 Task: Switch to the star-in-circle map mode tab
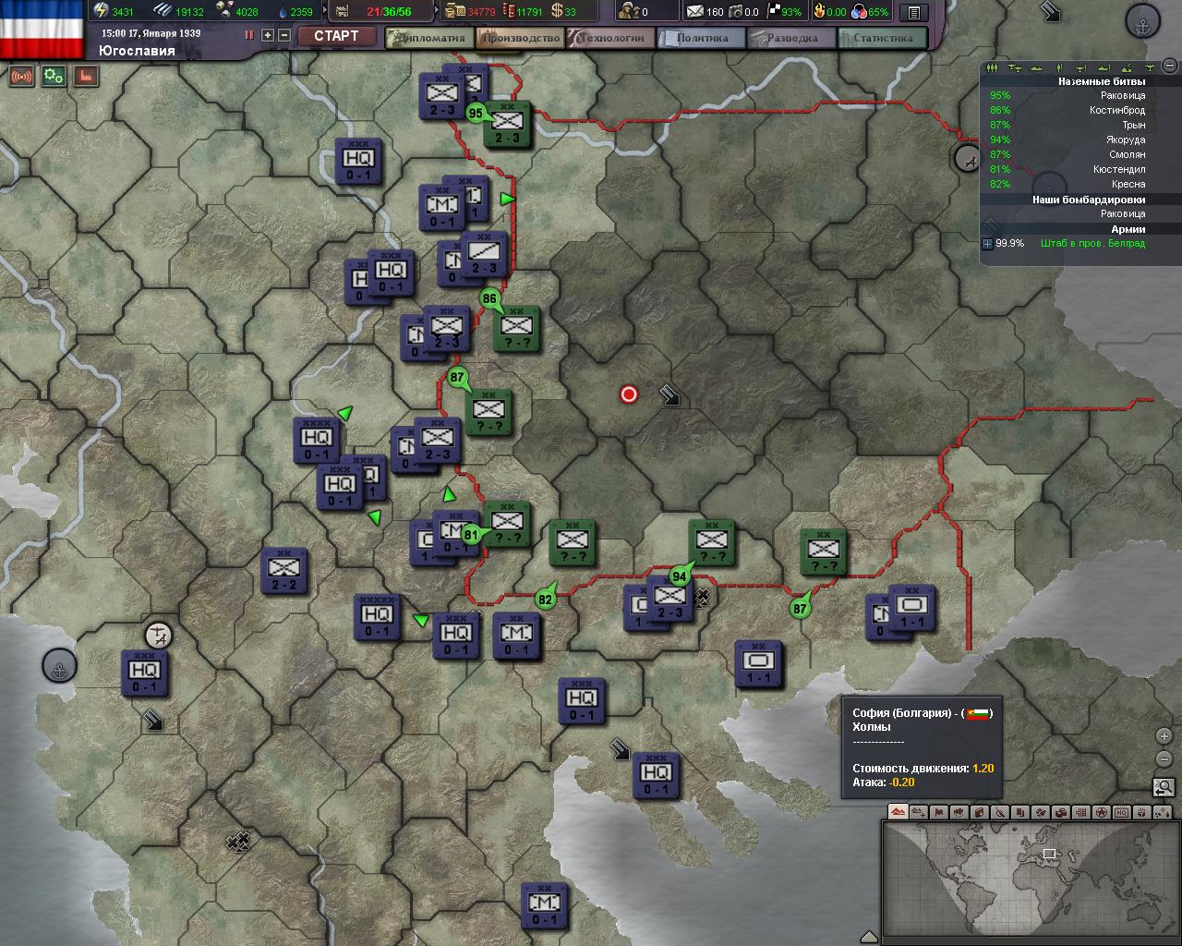pos(1102,812)
